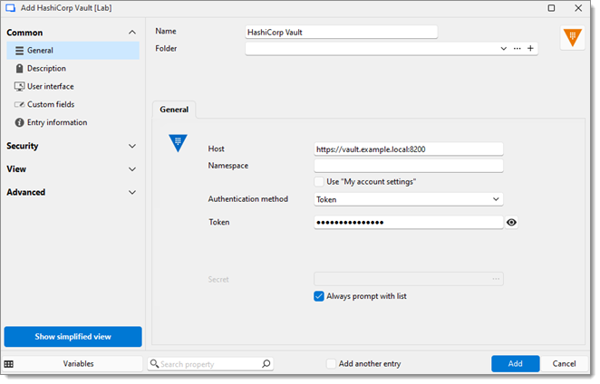
Task: Open the Folder dropdown arrow
Action: click(504, 48)
